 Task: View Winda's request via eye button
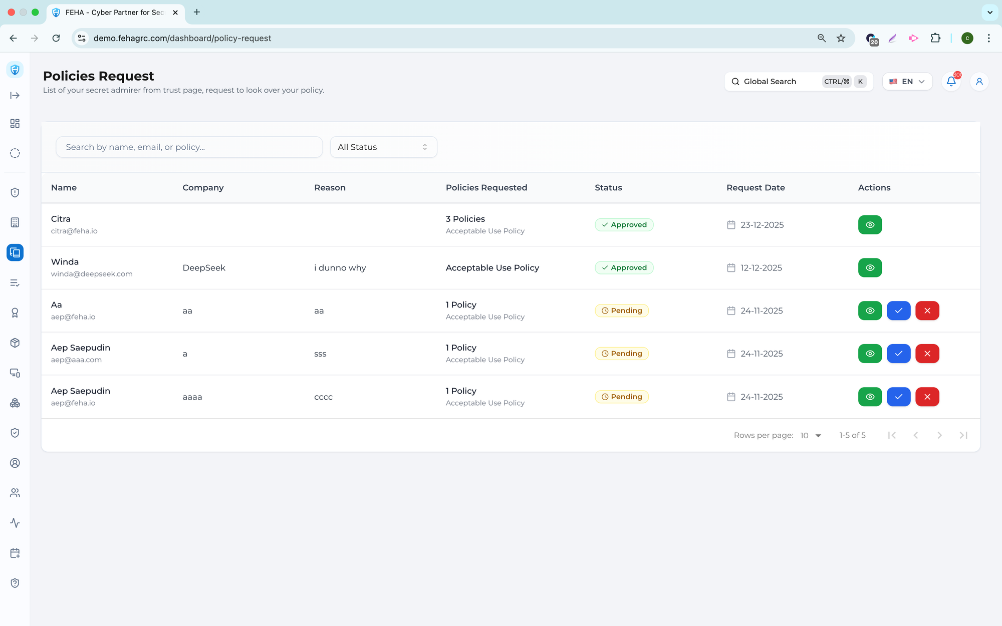[x=870, y=268]
